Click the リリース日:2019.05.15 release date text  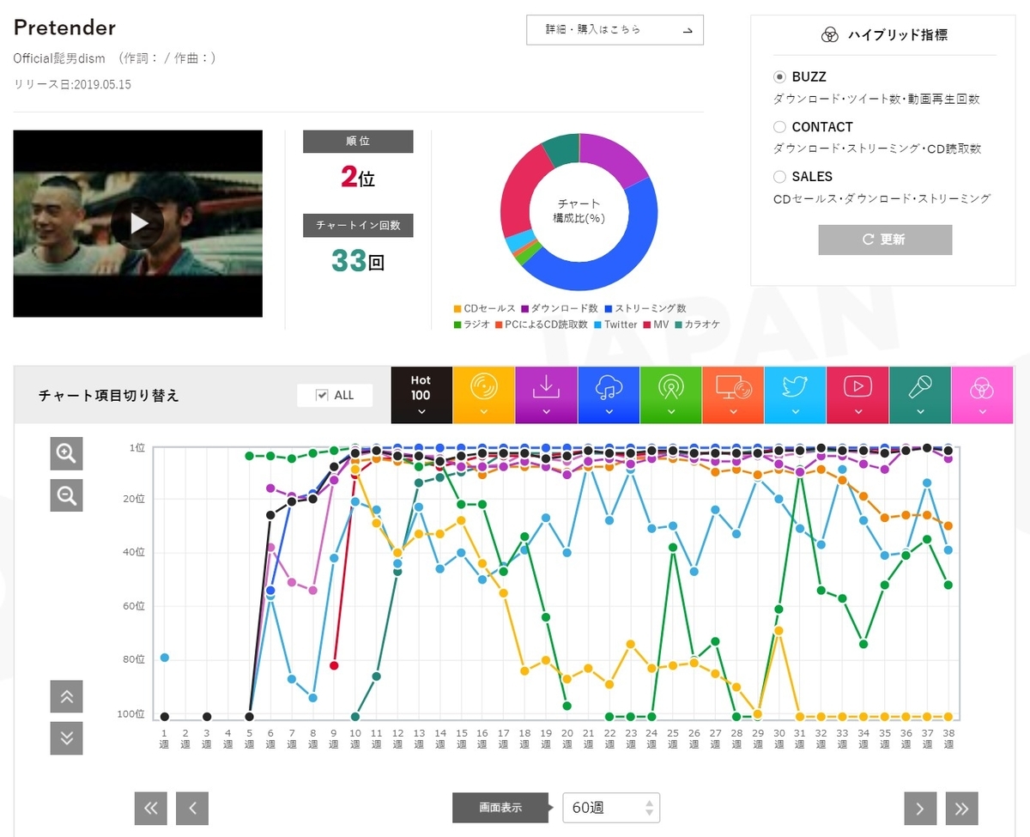(x=72, y=84)
